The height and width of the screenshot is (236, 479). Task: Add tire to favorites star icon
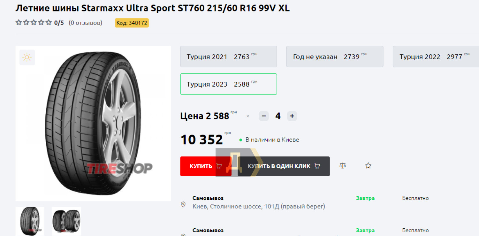(368, 166)
